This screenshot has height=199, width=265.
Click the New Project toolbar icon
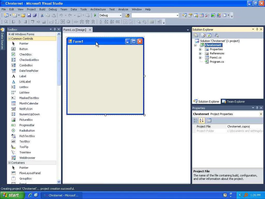tap(6, 15)
